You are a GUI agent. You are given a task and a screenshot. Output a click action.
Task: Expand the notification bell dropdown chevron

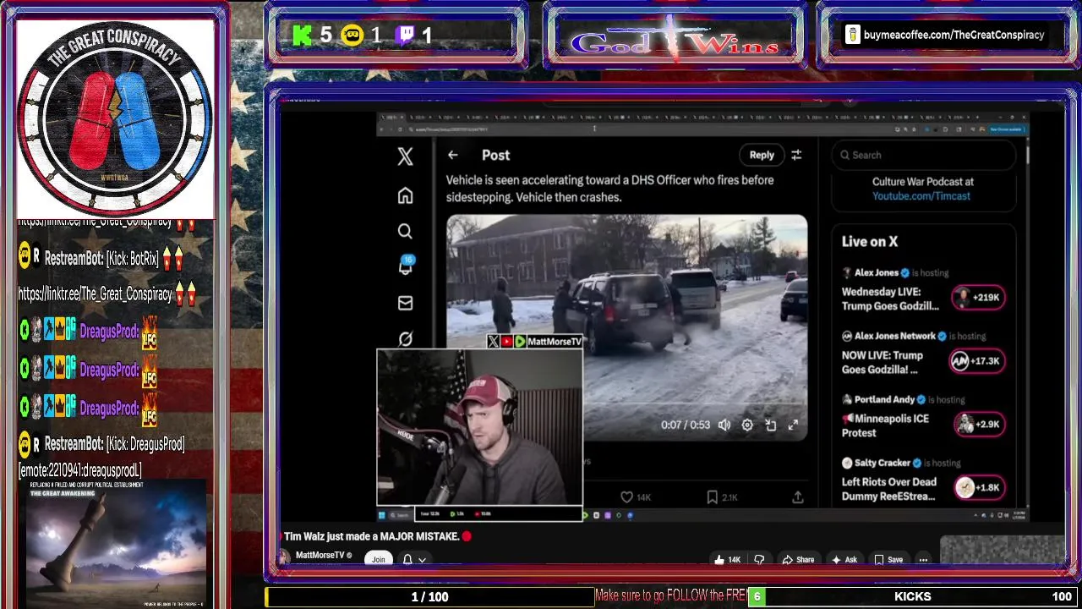click(x=422, y=560)
